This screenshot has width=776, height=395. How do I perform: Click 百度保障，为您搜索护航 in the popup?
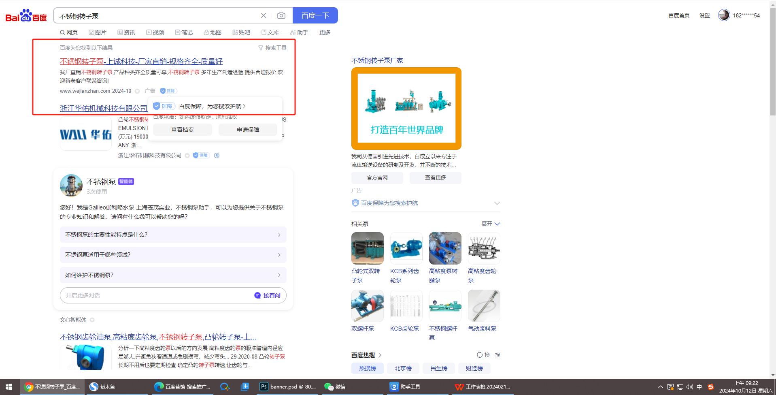coord(212,106)
